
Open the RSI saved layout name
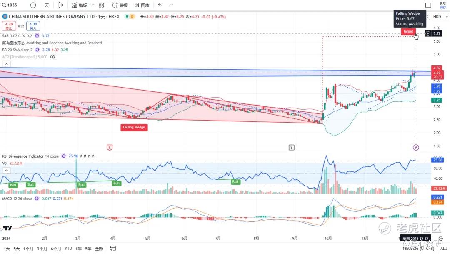tap(443, 5)
